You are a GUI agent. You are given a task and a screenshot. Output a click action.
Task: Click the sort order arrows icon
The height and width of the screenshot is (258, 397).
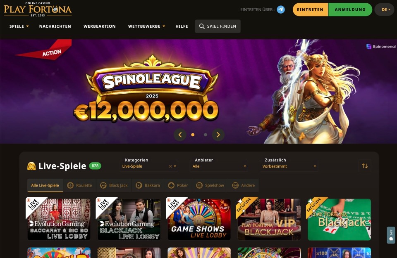[x=365, y=166]
